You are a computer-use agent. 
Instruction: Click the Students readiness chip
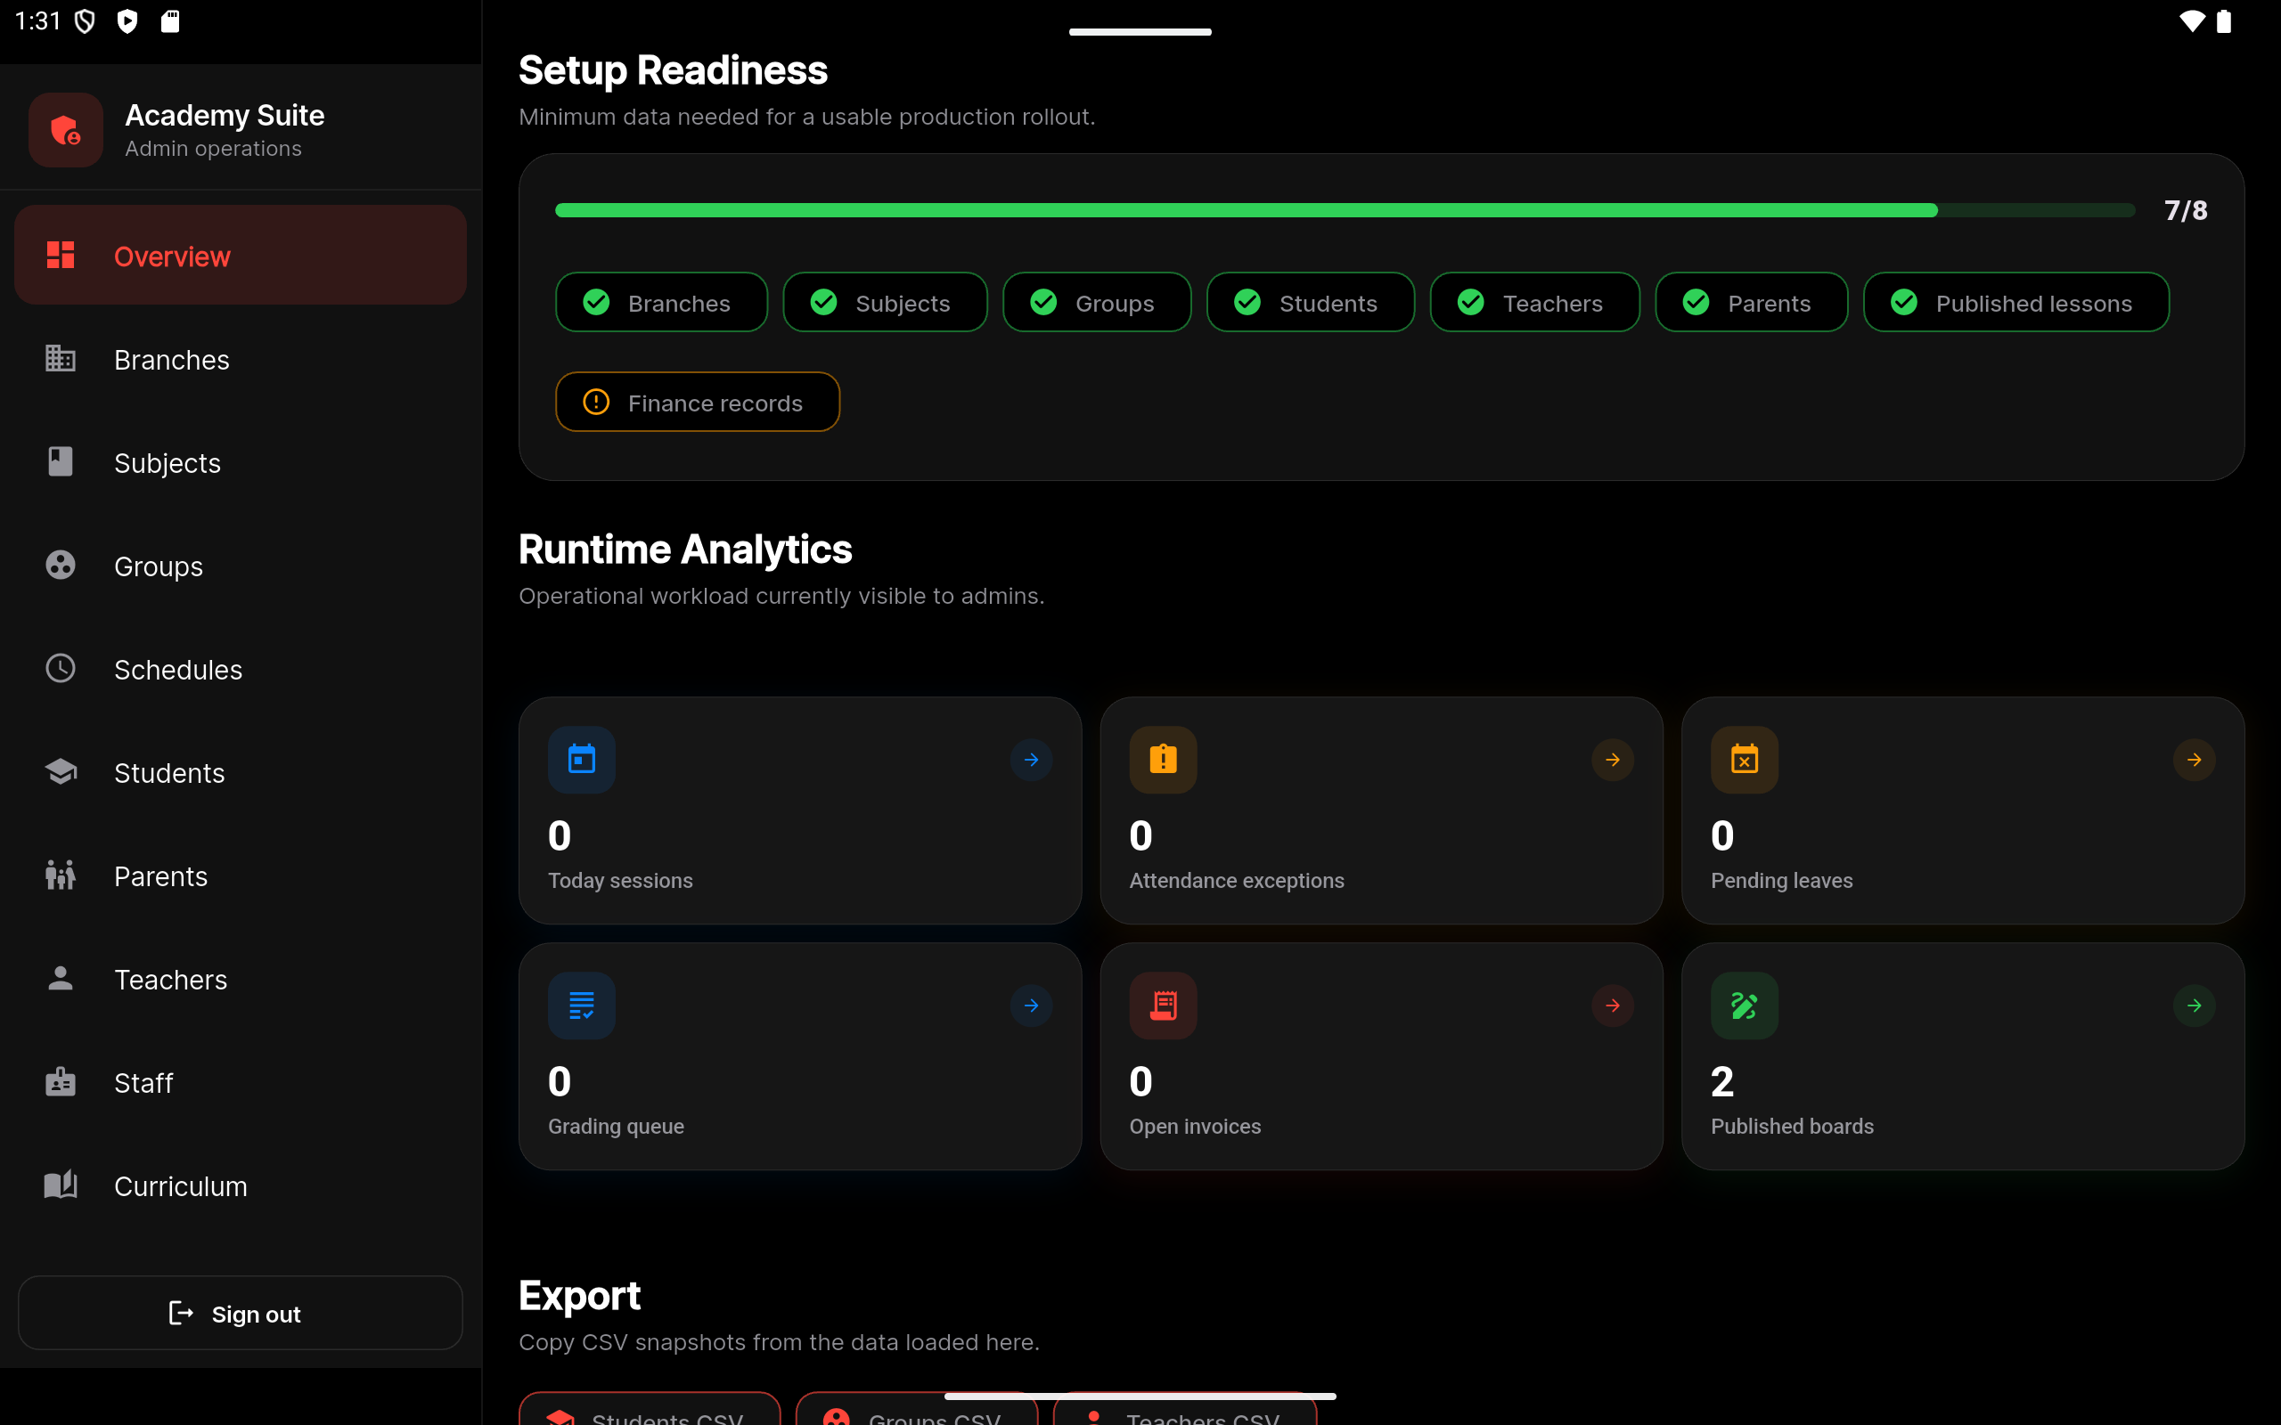[1310, 303]
